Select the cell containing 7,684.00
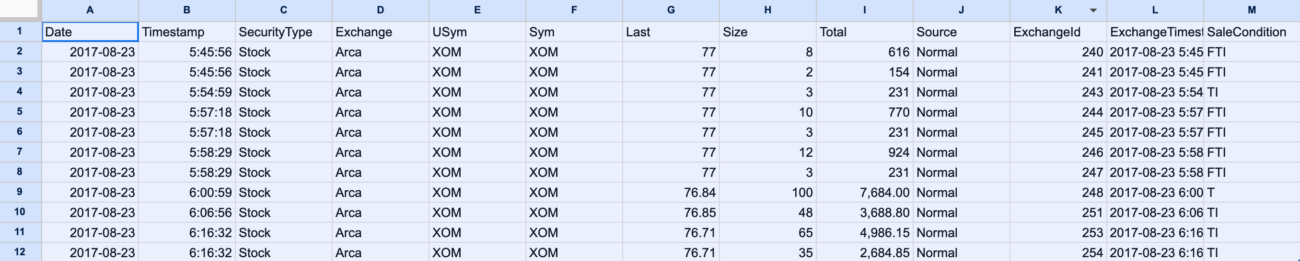1300x261 pixels. point(864,193)
